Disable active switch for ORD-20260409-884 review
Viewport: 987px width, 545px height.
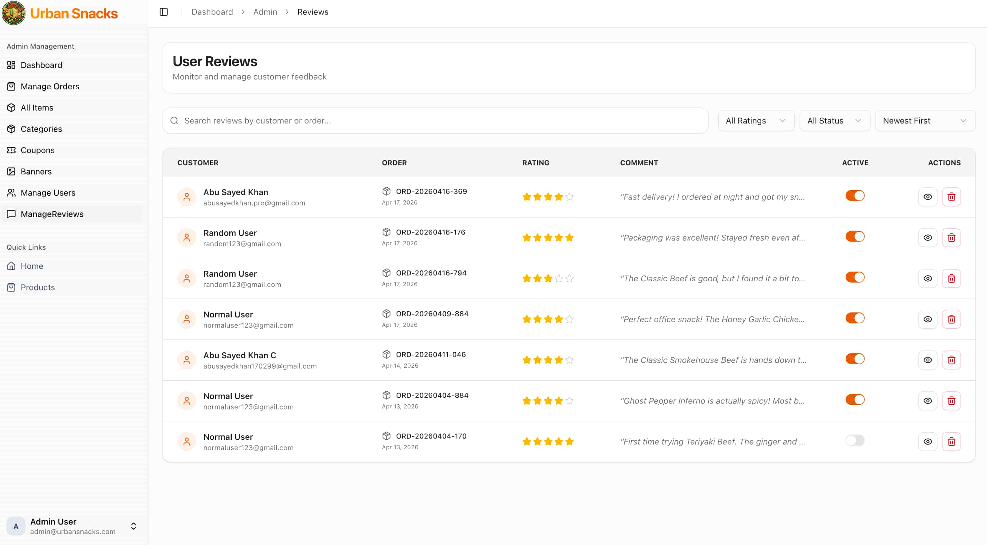point(855,318)
